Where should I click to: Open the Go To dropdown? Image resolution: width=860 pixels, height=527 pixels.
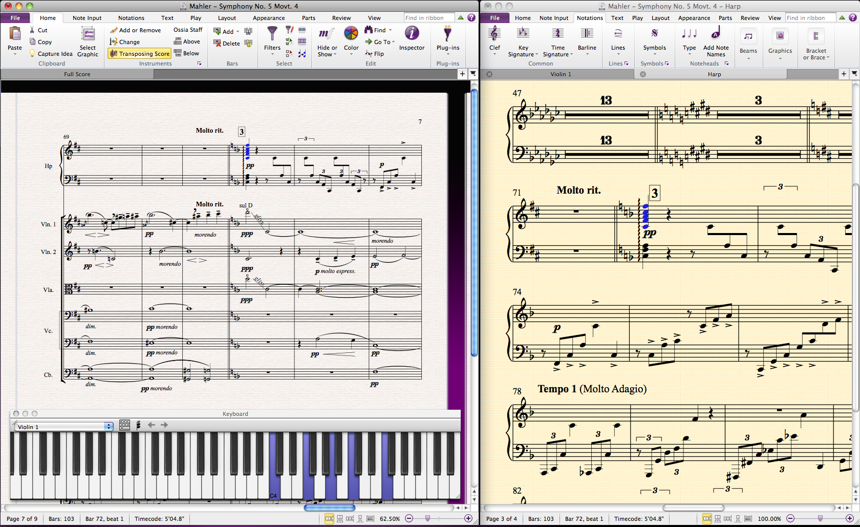(x=381, y=42)
